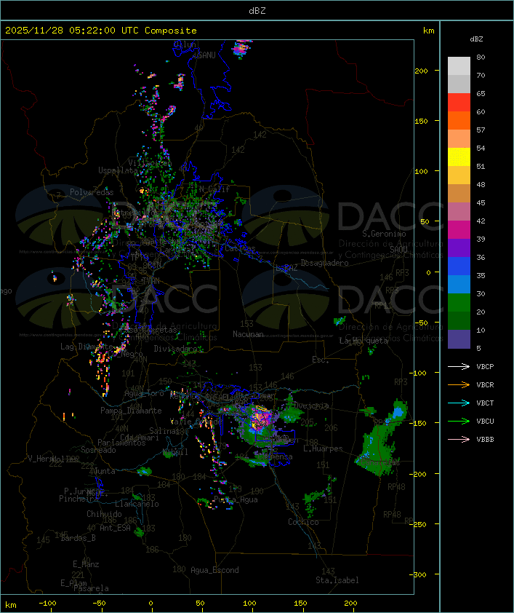The width and height of the screenshot is (514, 613).
Task: Click the Nacunan place label
Action: 248,334
